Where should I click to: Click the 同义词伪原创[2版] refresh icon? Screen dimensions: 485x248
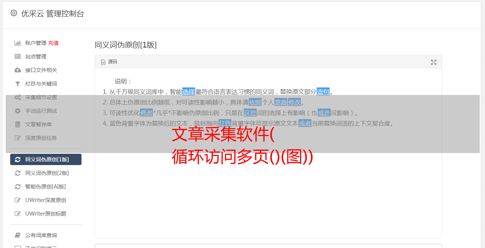pyautogui.click(x=17, y=173)
